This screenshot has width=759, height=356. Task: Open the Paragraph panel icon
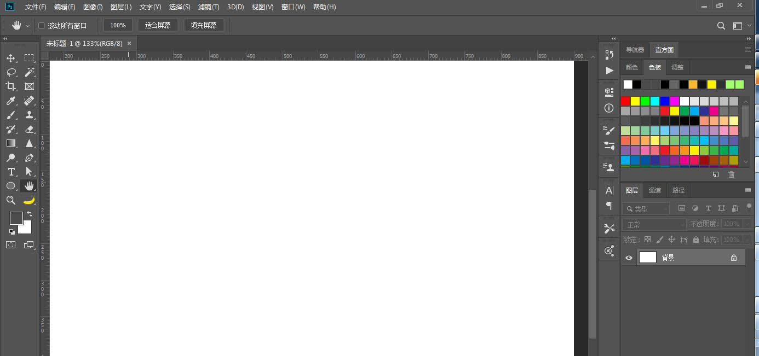[x=609, y=206]
